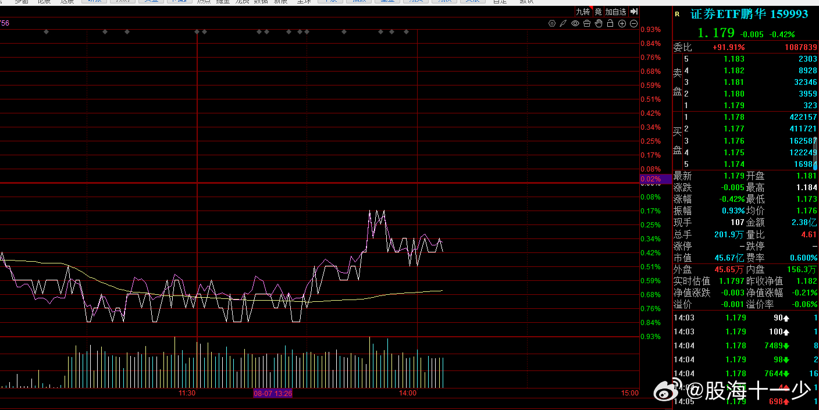Viewport: 819px width, 410px height.
Task: Click the 振幅 value 0.93%
Action: 734,211
